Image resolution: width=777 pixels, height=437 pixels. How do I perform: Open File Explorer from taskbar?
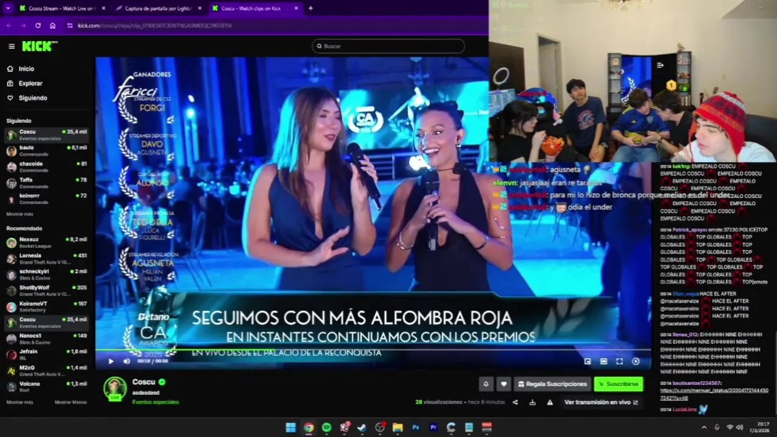pos(398,427)
